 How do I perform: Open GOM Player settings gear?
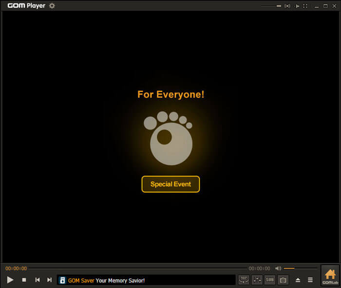point(52,6)
